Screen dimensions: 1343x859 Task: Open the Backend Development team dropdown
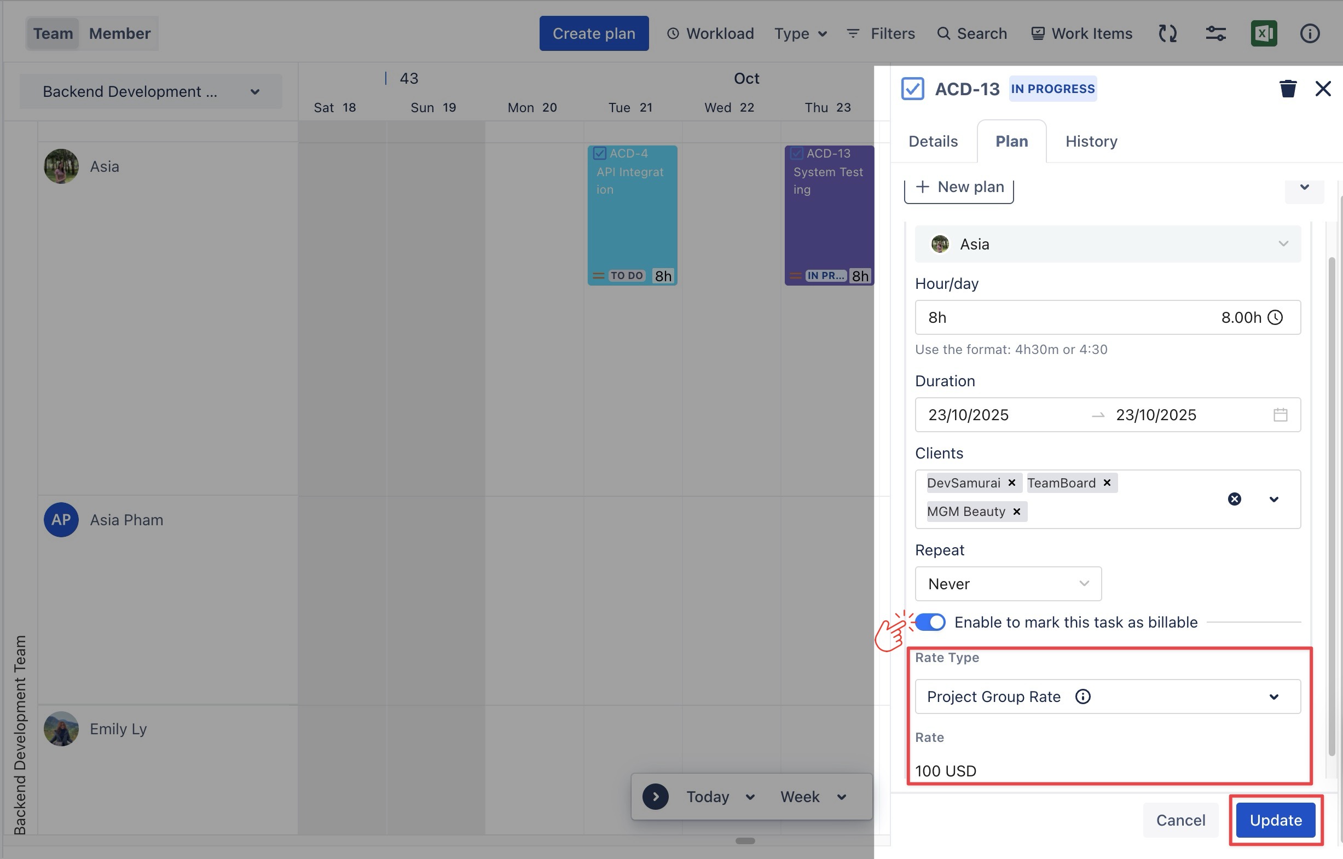[150, 91]
